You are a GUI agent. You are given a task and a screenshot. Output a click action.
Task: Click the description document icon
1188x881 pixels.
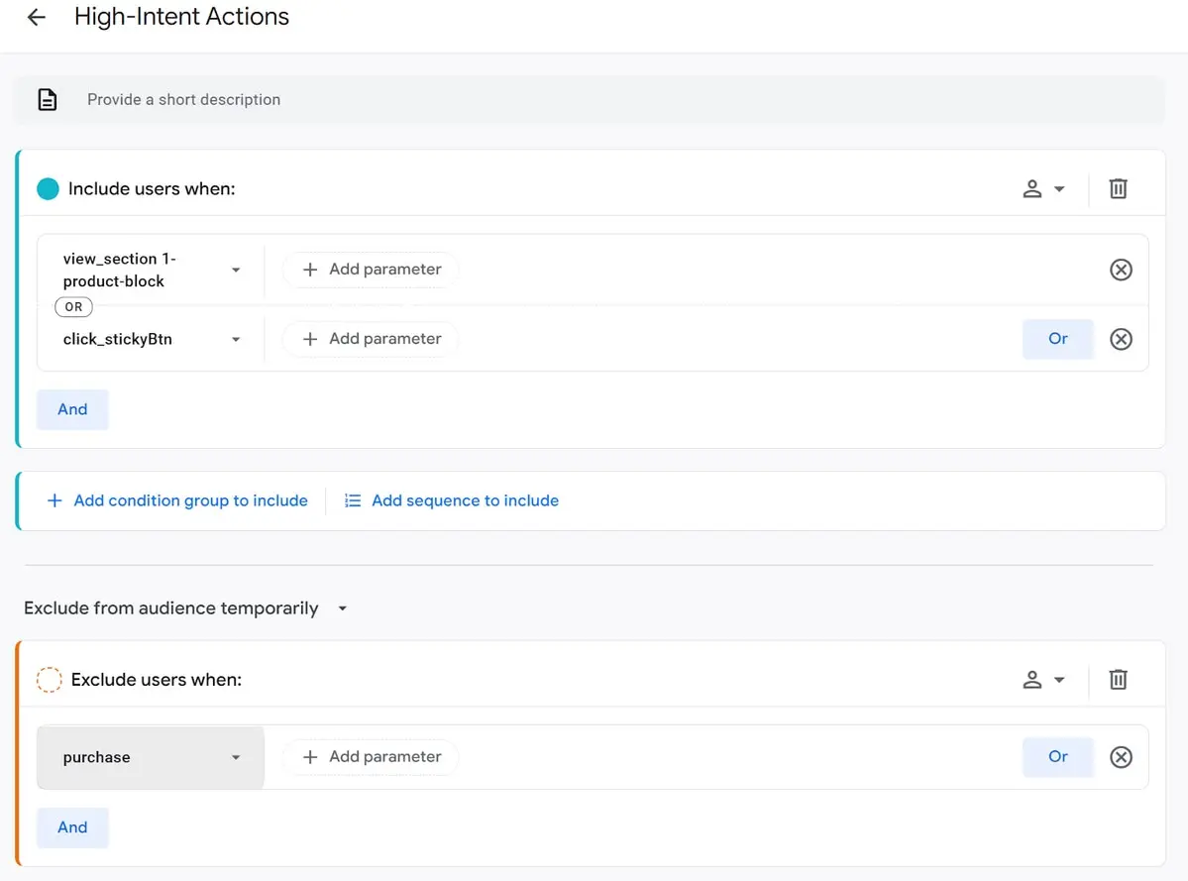click(48, 99)
